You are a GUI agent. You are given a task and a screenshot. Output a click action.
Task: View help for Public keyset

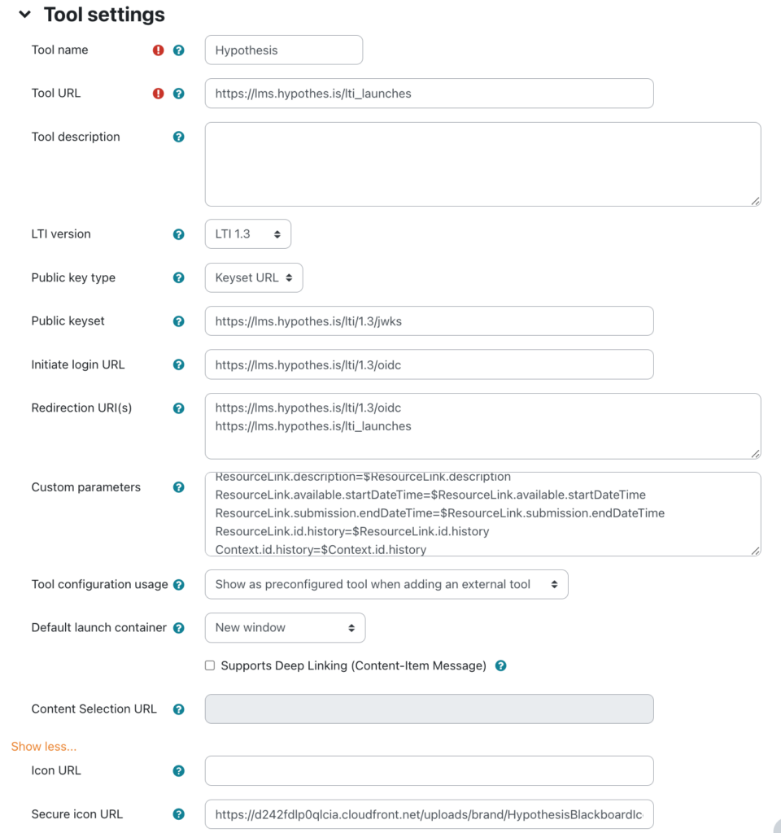178,321
